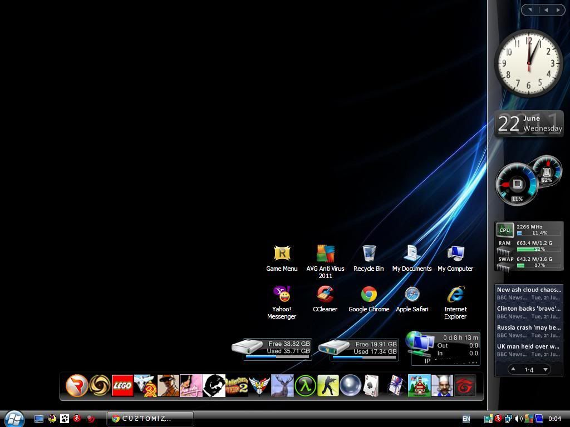
Task: Read the 'Clinton backs brave' news item
Action: coord(529,309)
